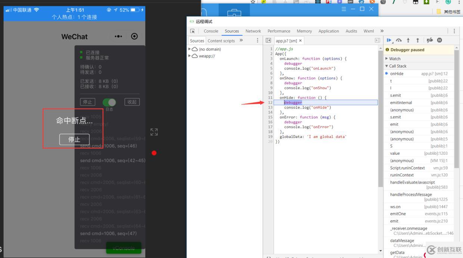Resume script execution in debugger
This screenshot has width=463, height=258.
[389, 40]
